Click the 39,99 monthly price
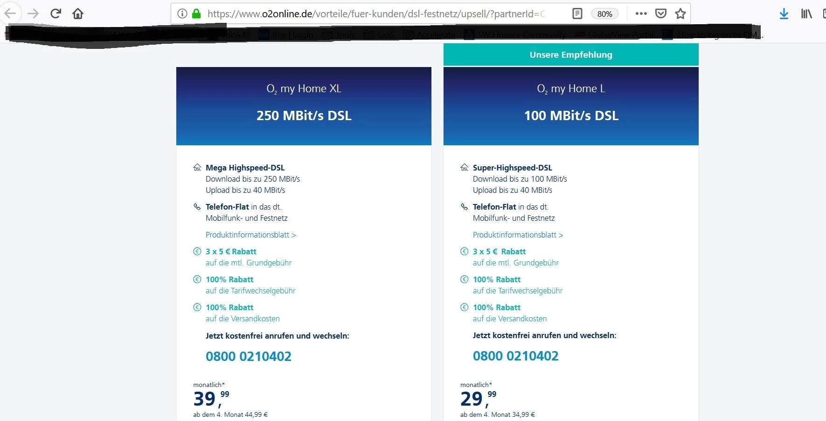Image resolution: width=826 pixels, height=421 pixels. coord(211,399)
